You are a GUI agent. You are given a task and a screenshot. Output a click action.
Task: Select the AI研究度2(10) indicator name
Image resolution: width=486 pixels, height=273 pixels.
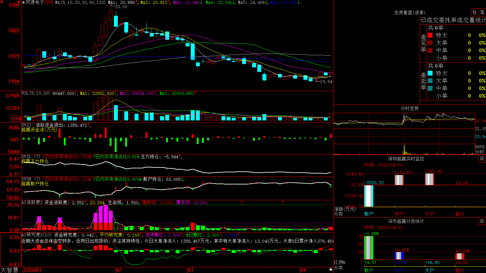36,235
